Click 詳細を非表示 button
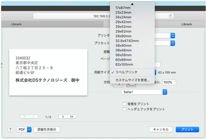Image resolution: width=206 pixels, height=139 pixels. (47, 129)
